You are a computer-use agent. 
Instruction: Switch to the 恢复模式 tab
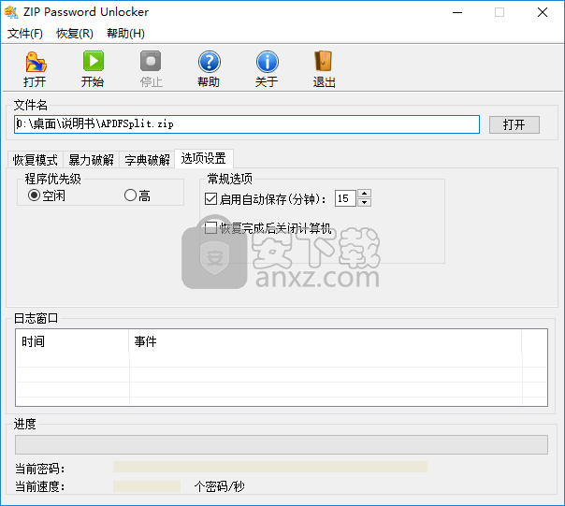point(36,160)
